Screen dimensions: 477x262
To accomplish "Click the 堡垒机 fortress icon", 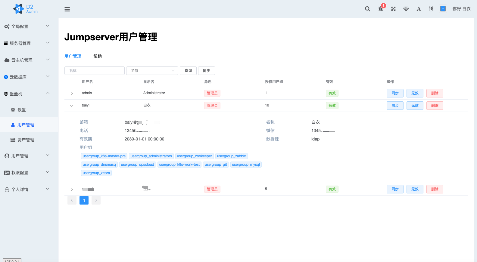I will click(x=6, y=94).
